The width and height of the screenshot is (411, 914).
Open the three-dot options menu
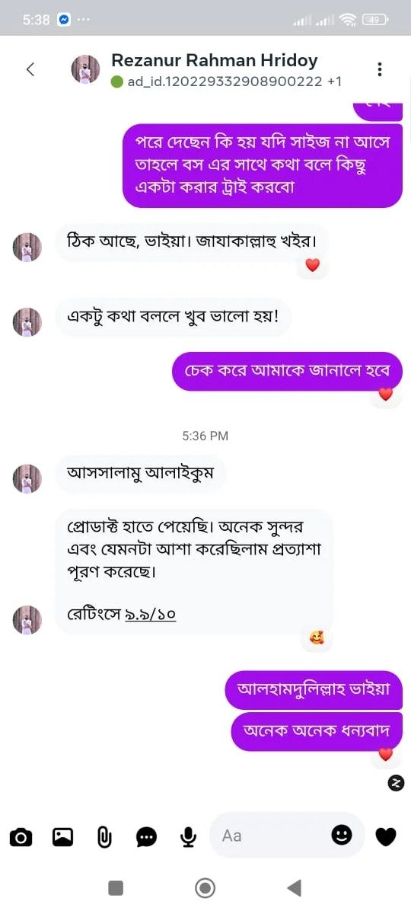click(x=380, y=69)
